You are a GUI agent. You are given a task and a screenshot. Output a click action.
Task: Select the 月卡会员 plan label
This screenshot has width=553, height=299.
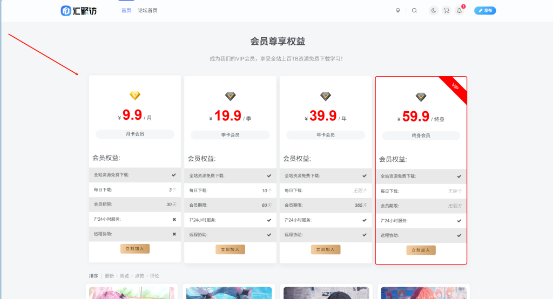pos(134,134)
